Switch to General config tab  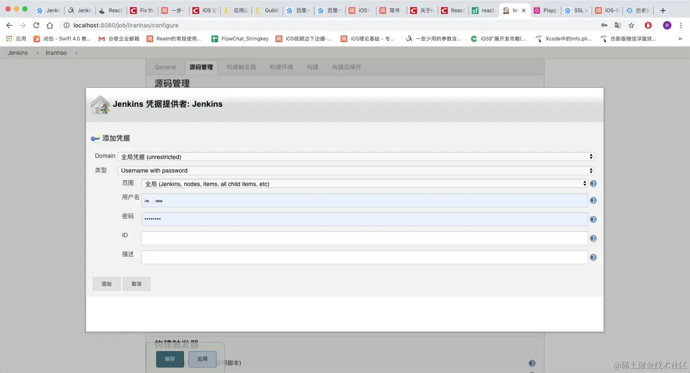click(x=165, y=67)
